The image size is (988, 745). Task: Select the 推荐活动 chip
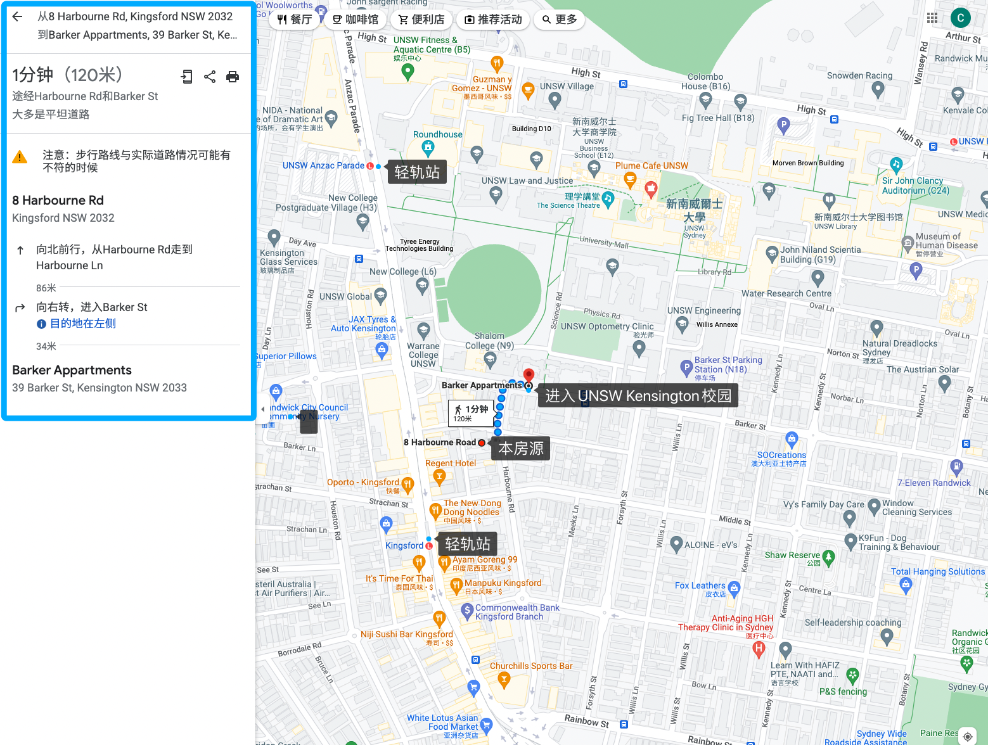pyautogui.click(x=493, y=20)
